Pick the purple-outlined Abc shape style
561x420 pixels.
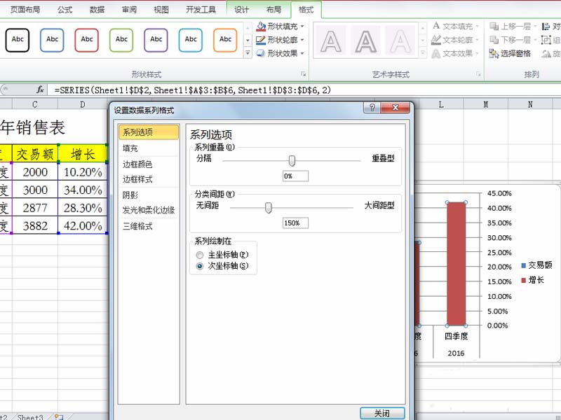[156, 40]
